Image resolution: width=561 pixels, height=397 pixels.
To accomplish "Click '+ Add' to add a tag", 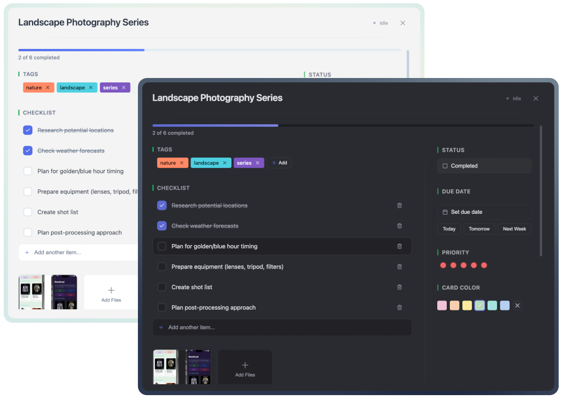I will point(279,163).
